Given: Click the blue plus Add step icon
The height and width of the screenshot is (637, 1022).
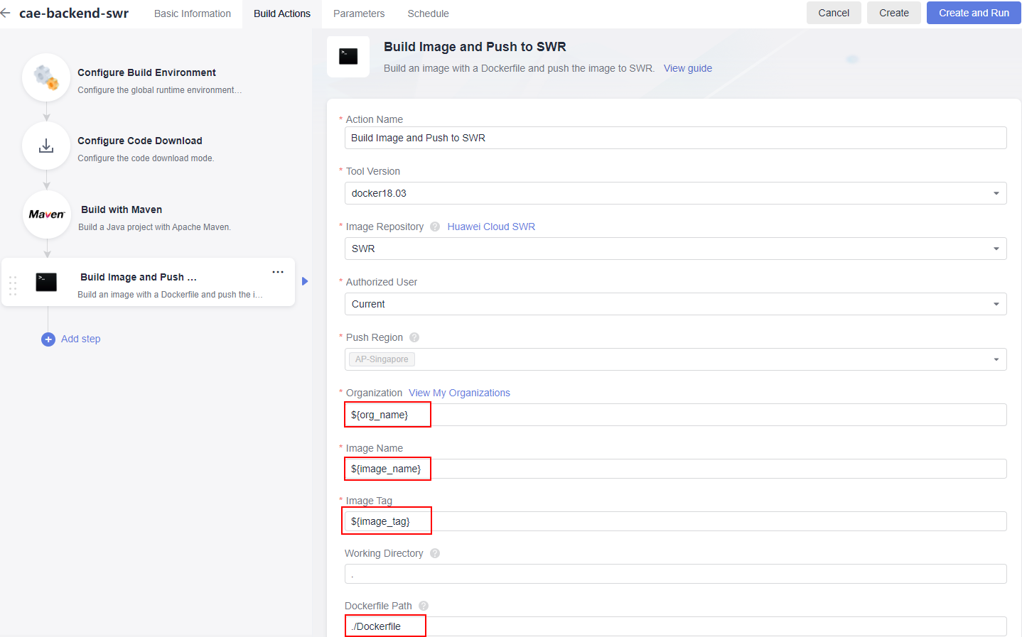Looking at the screenshot, I should (48, 339).
